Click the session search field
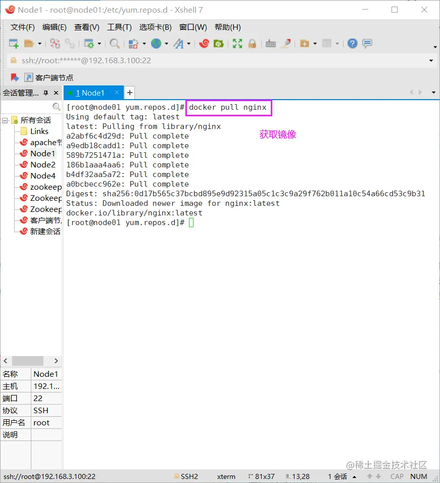440x483 pixels. (x=26, y=107)
